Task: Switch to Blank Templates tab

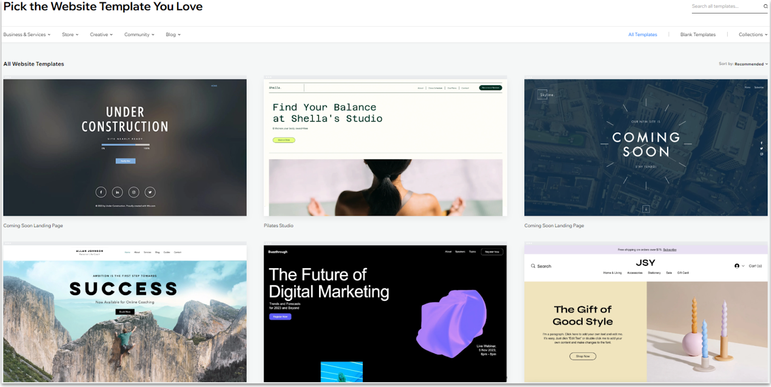Action: (698, 35)
